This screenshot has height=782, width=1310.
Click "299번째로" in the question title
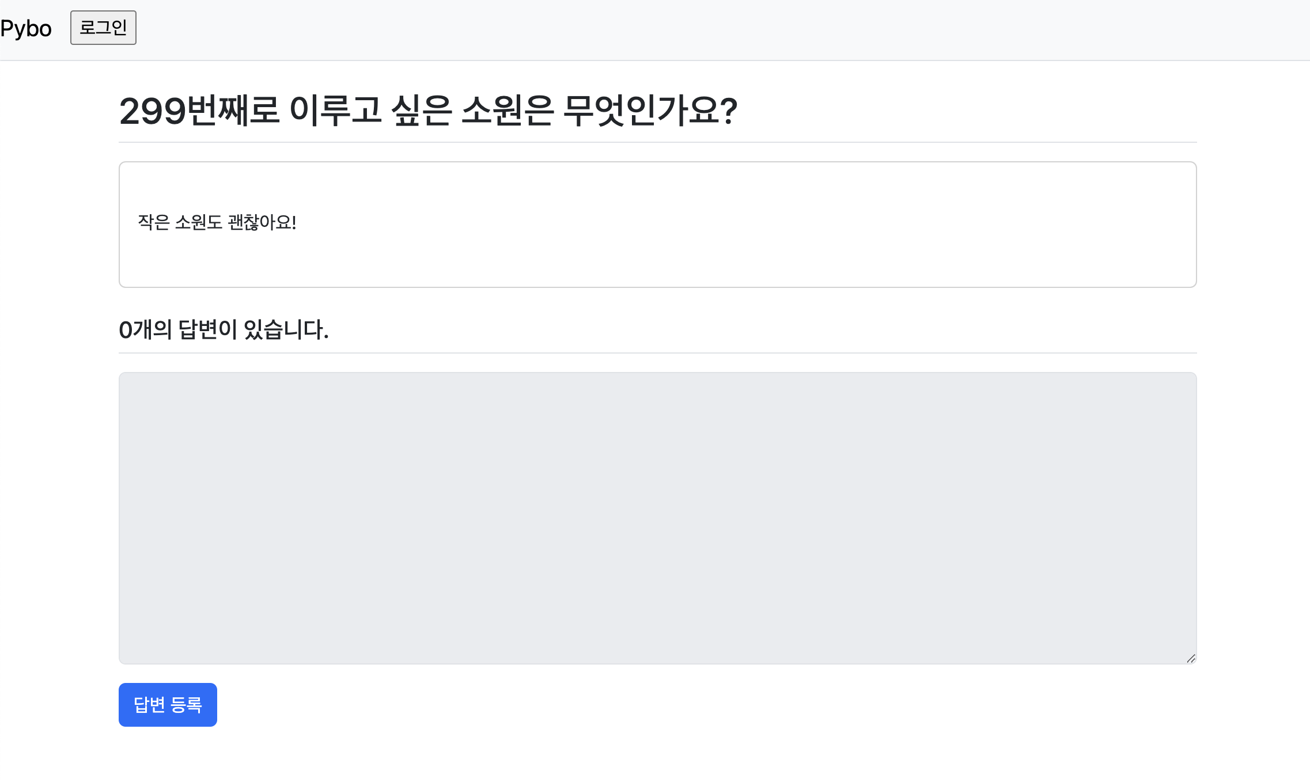tap(199, 111)
